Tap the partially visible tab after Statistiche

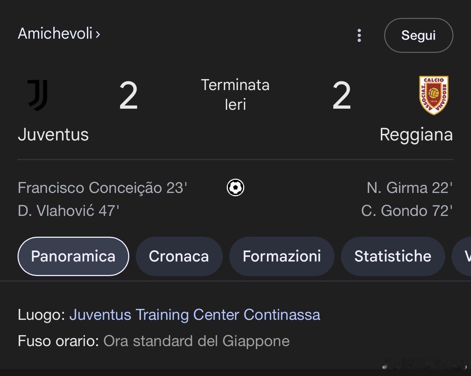pyautogui.click(x=462, y=256)
